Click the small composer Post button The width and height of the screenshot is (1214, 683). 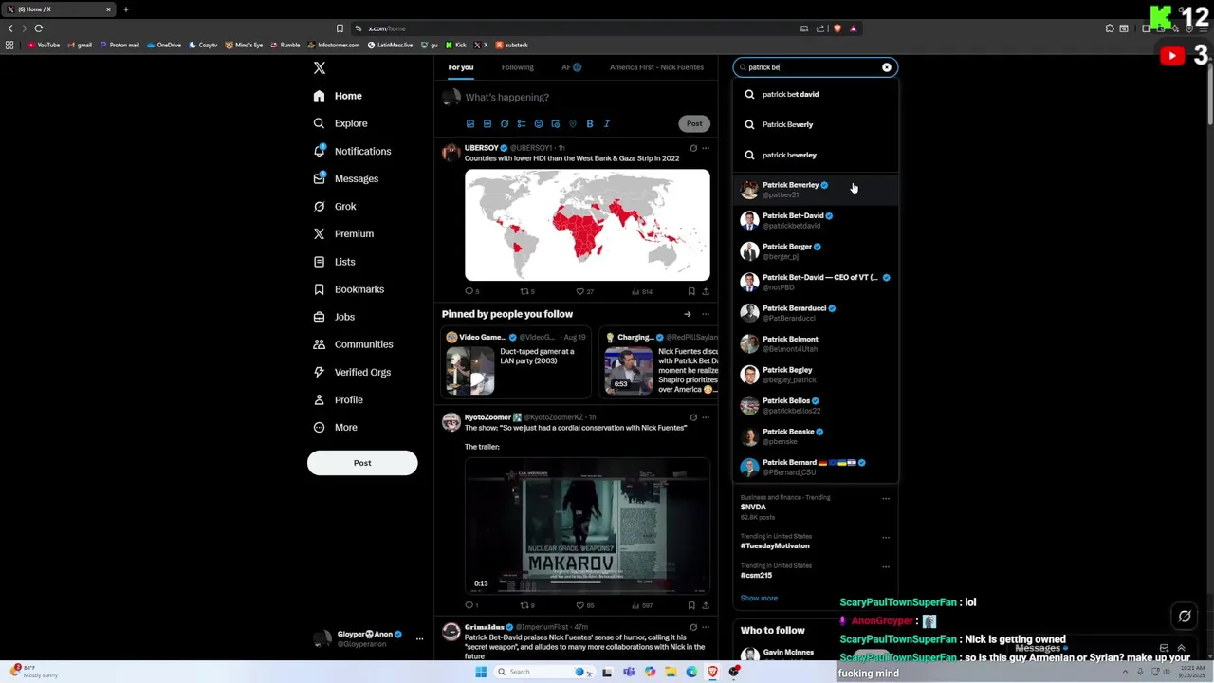click(x=694, y=123)
